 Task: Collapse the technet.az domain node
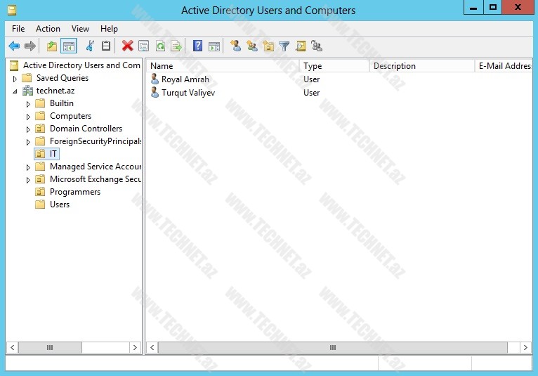[15, 91]
